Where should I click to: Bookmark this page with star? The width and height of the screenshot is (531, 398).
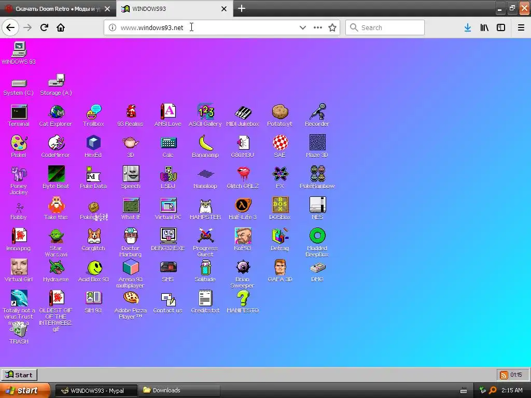pos(332,28)
